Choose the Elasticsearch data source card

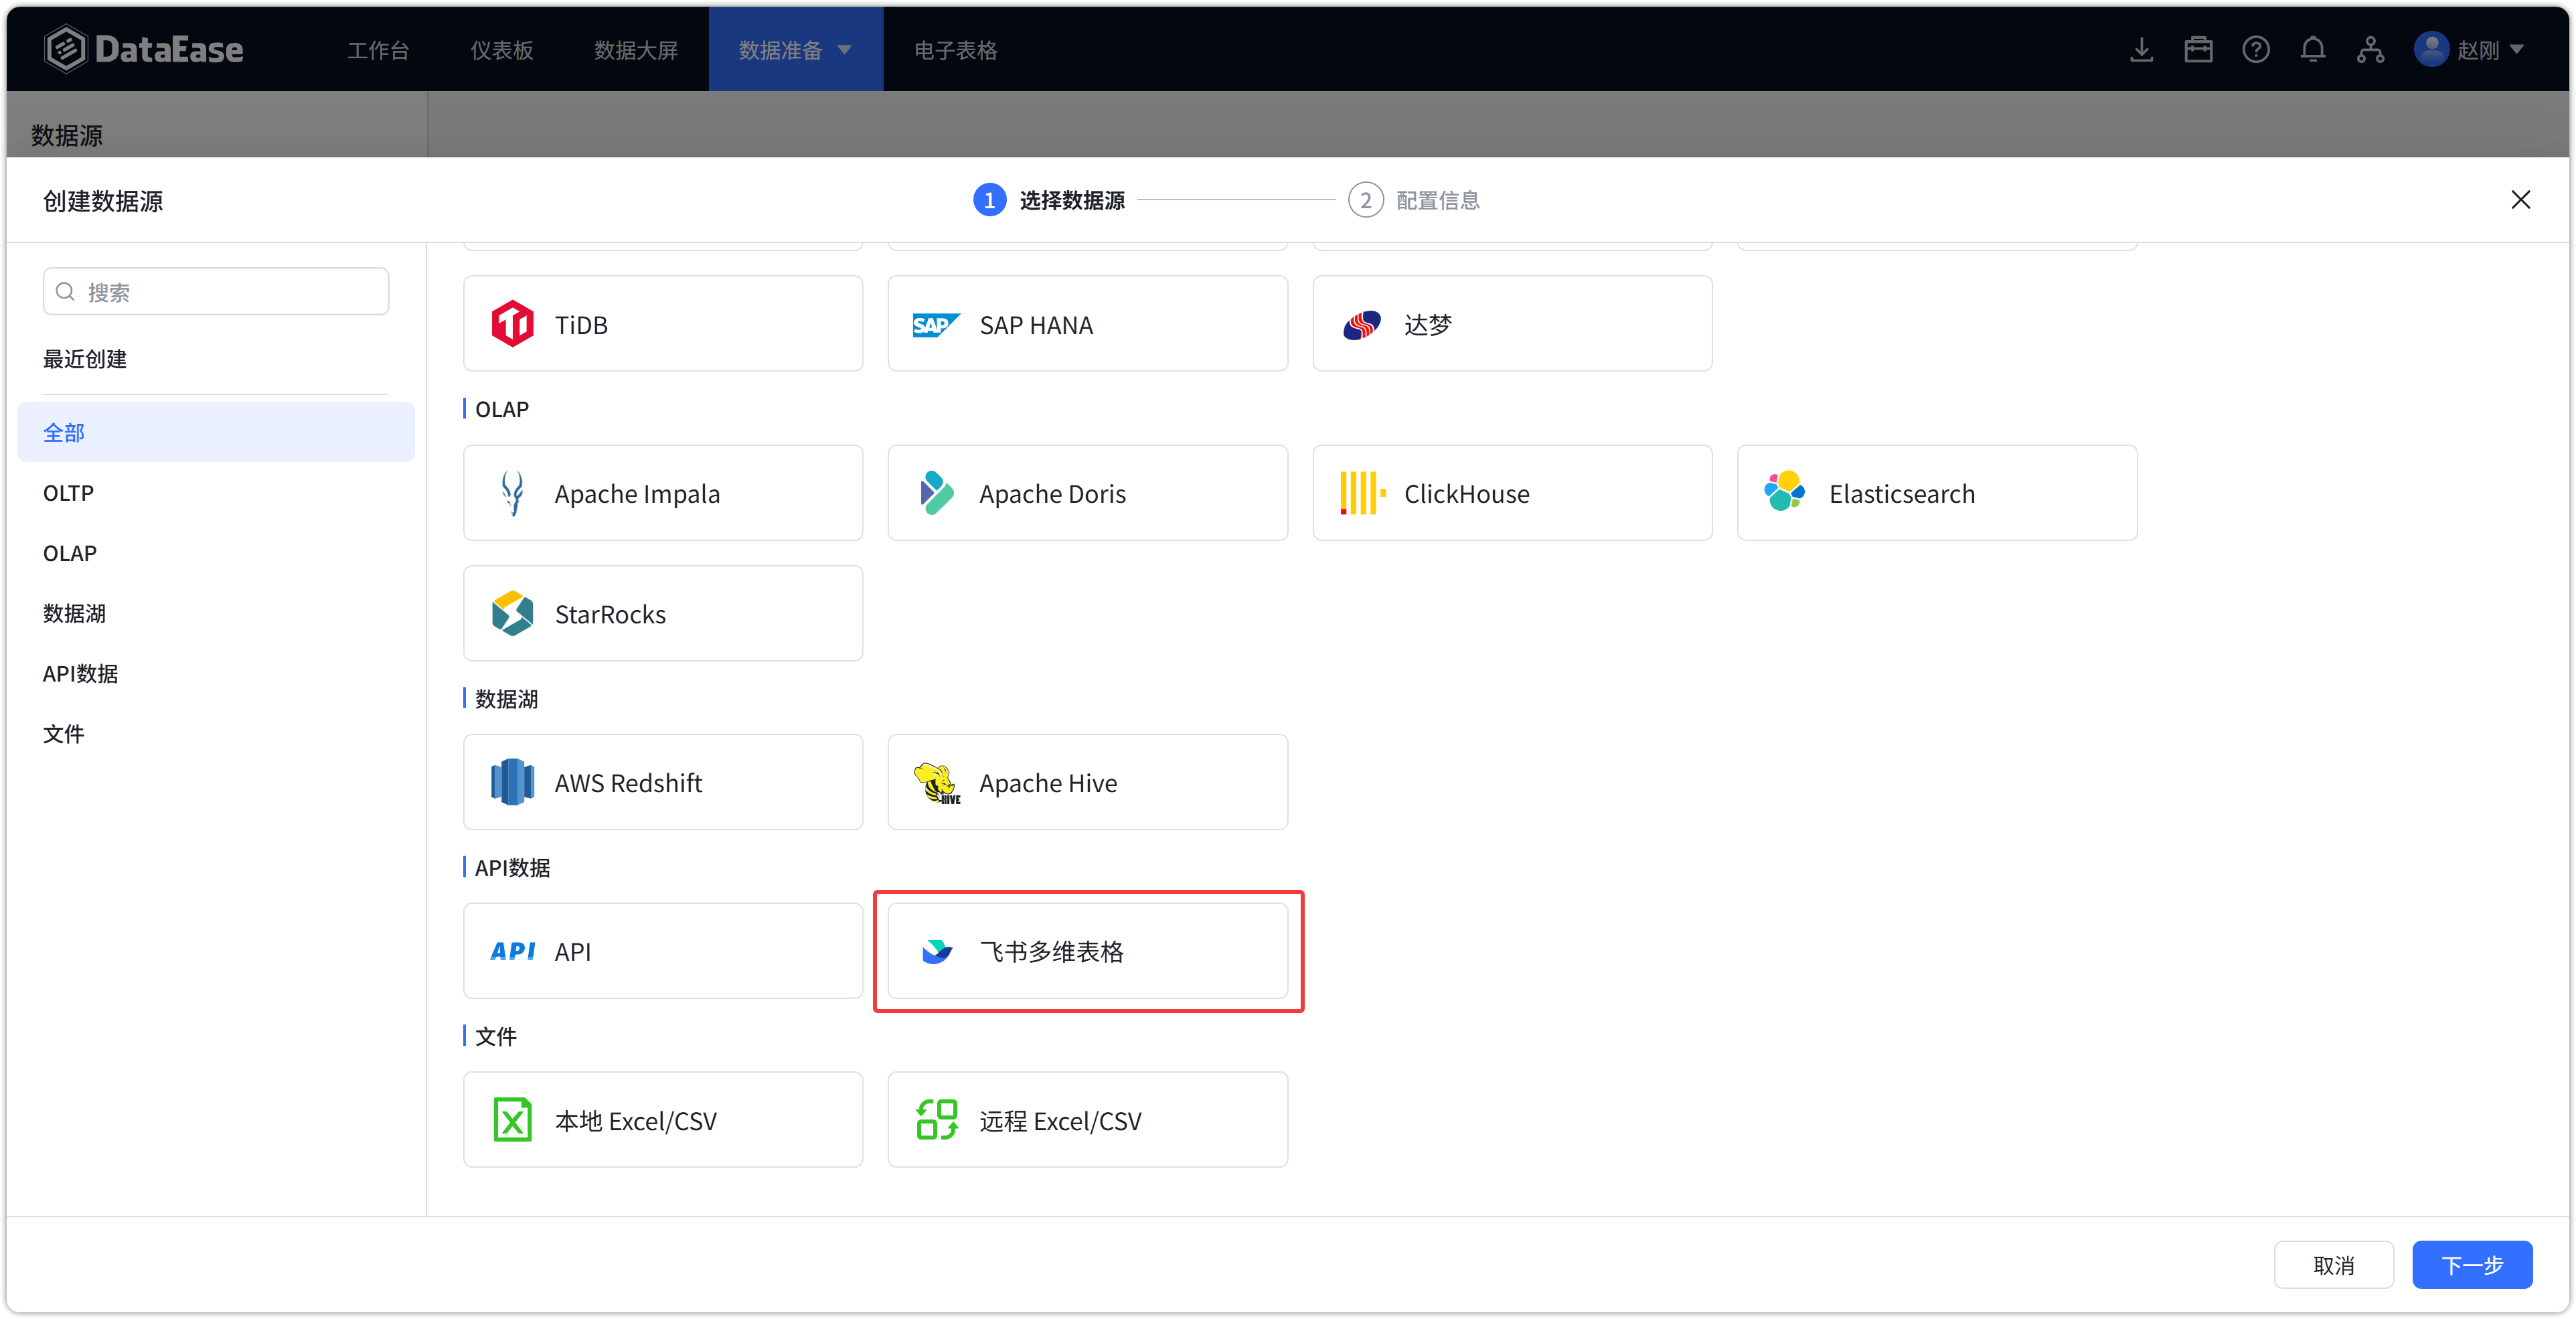tap(1937, 493)
